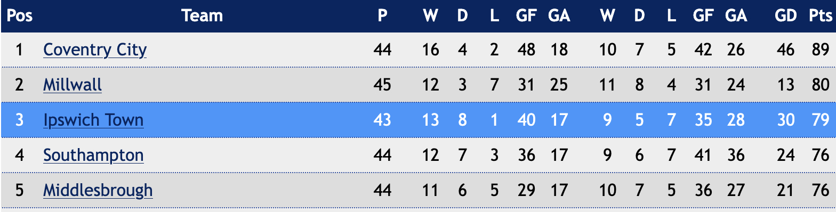
Task: Click Ipswich Town's games played value 43
Action: pyautogui.click(x=382, y=120)
